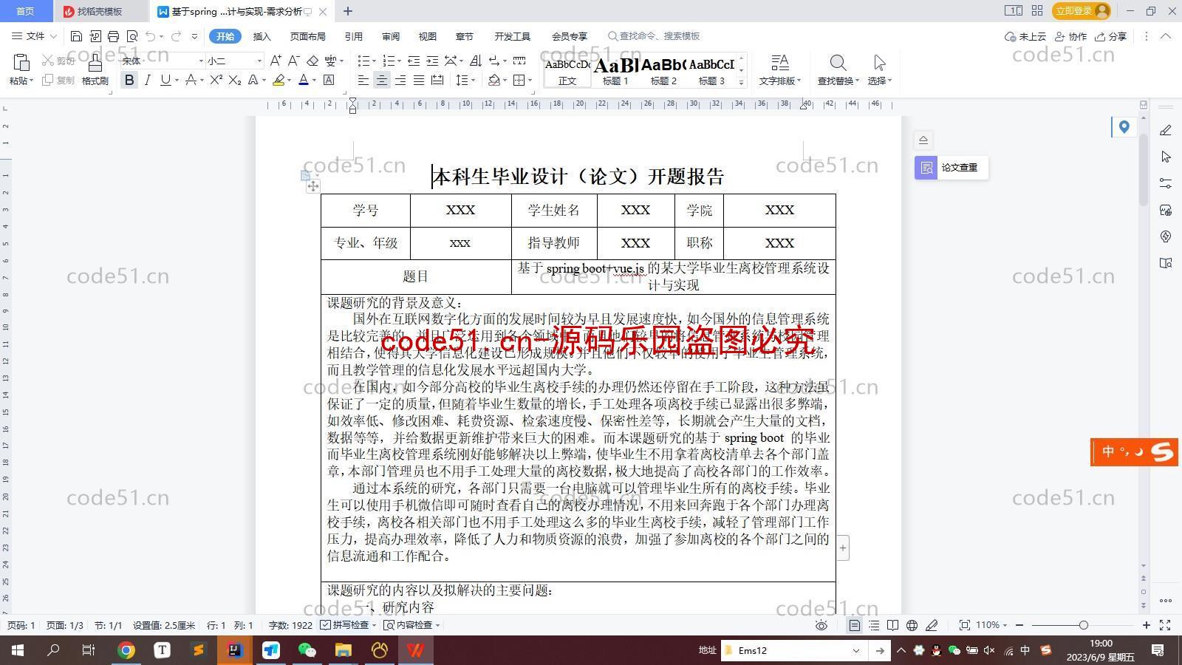Click the location pin icon on right sidebar

pyautogui.click(x=1124, y=127)
